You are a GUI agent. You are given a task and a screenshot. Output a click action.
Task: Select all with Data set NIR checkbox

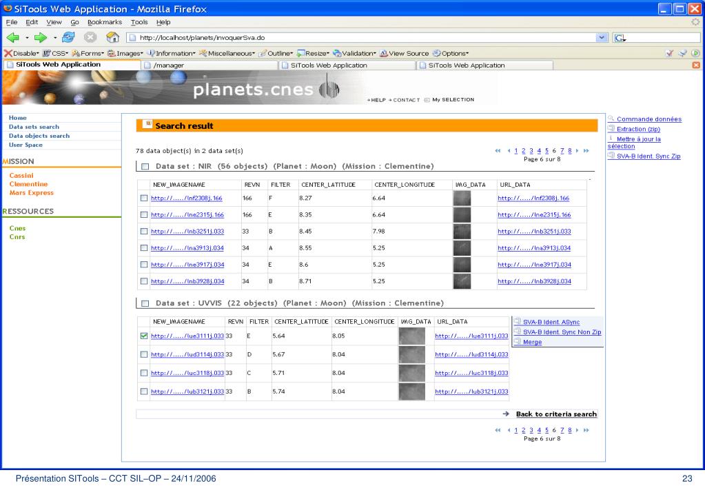(x=145, y=166)
